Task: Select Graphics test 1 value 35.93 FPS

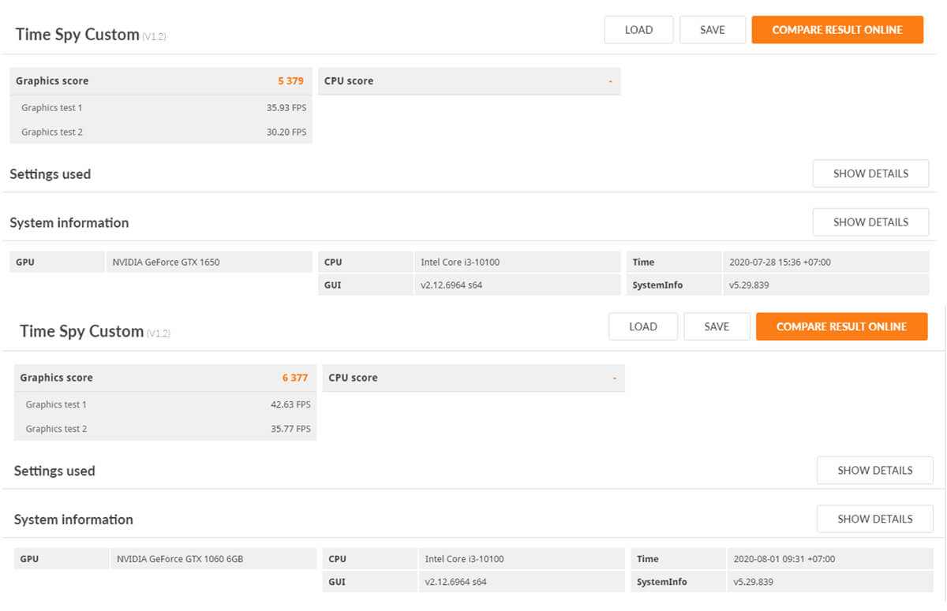Action: tap(286, 108)
